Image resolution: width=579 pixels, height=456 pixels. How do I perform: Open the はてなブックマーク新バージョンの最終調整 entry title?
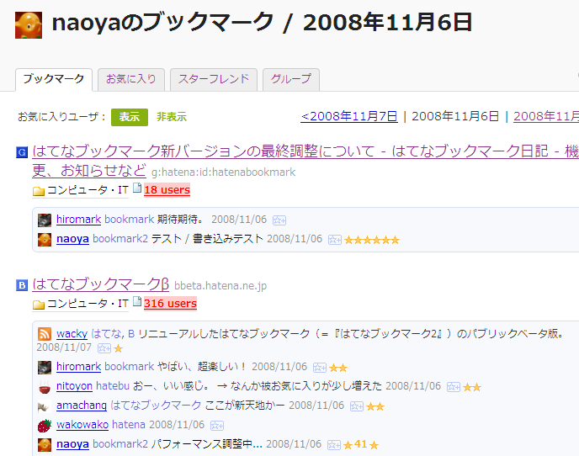tap(305, 151)
